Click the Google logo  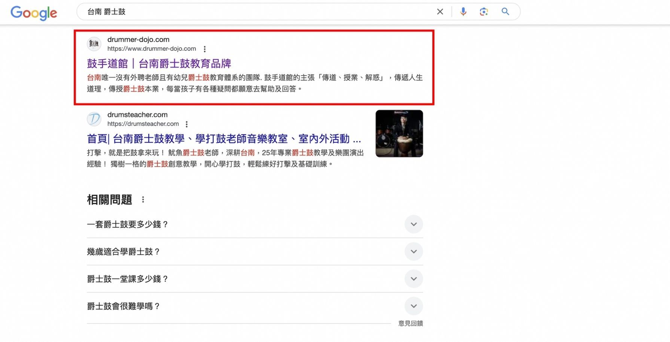point(34,13)
